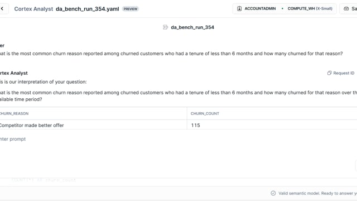Click the PREVIEW badge
The width and height of the screenshot is (357, 201).
click(x=131, y=9)
